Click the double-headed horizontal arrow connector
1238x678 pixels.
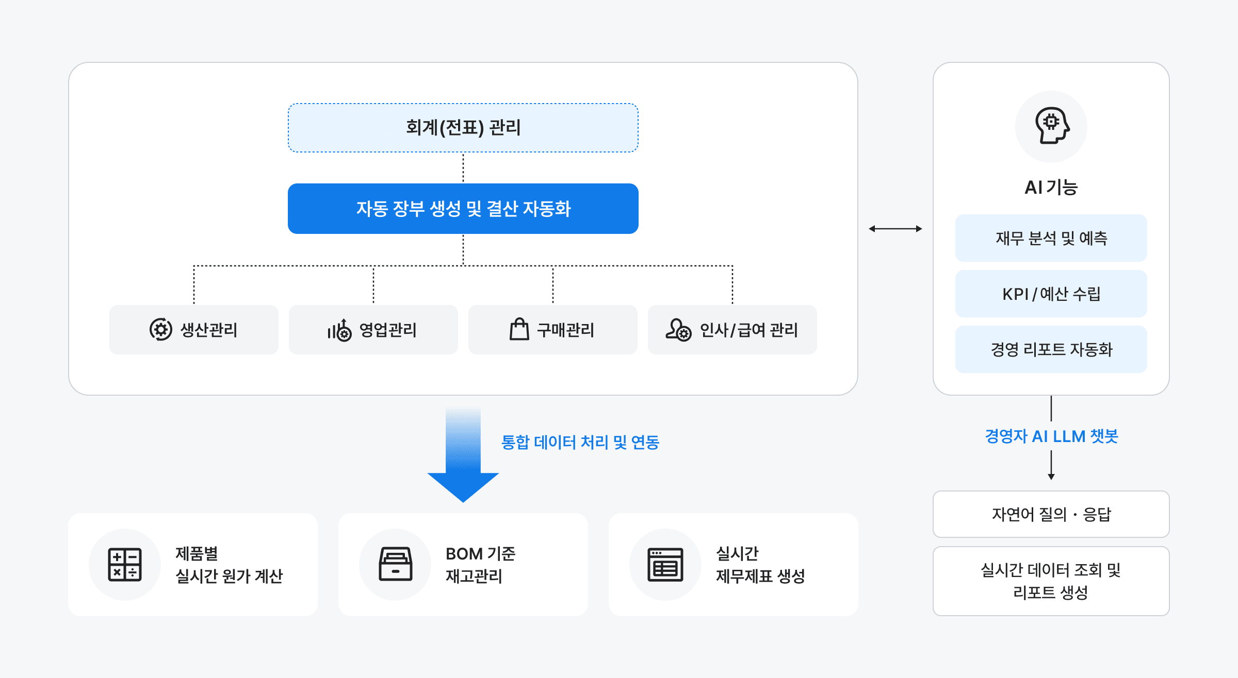(895, 229)
